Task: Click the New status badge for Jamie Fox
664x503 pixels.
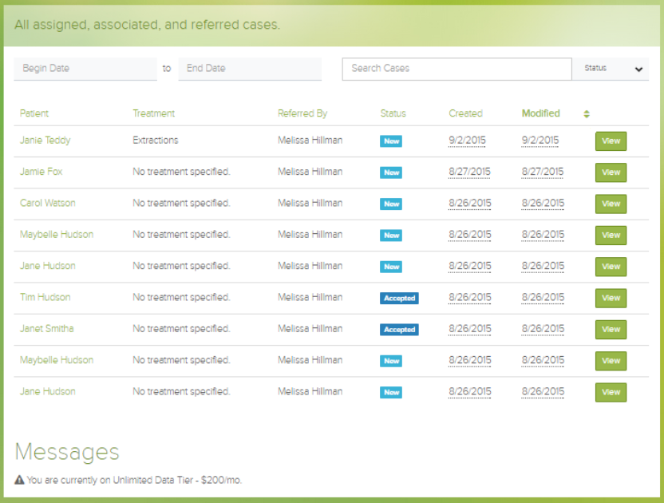Action: point(391,172)
